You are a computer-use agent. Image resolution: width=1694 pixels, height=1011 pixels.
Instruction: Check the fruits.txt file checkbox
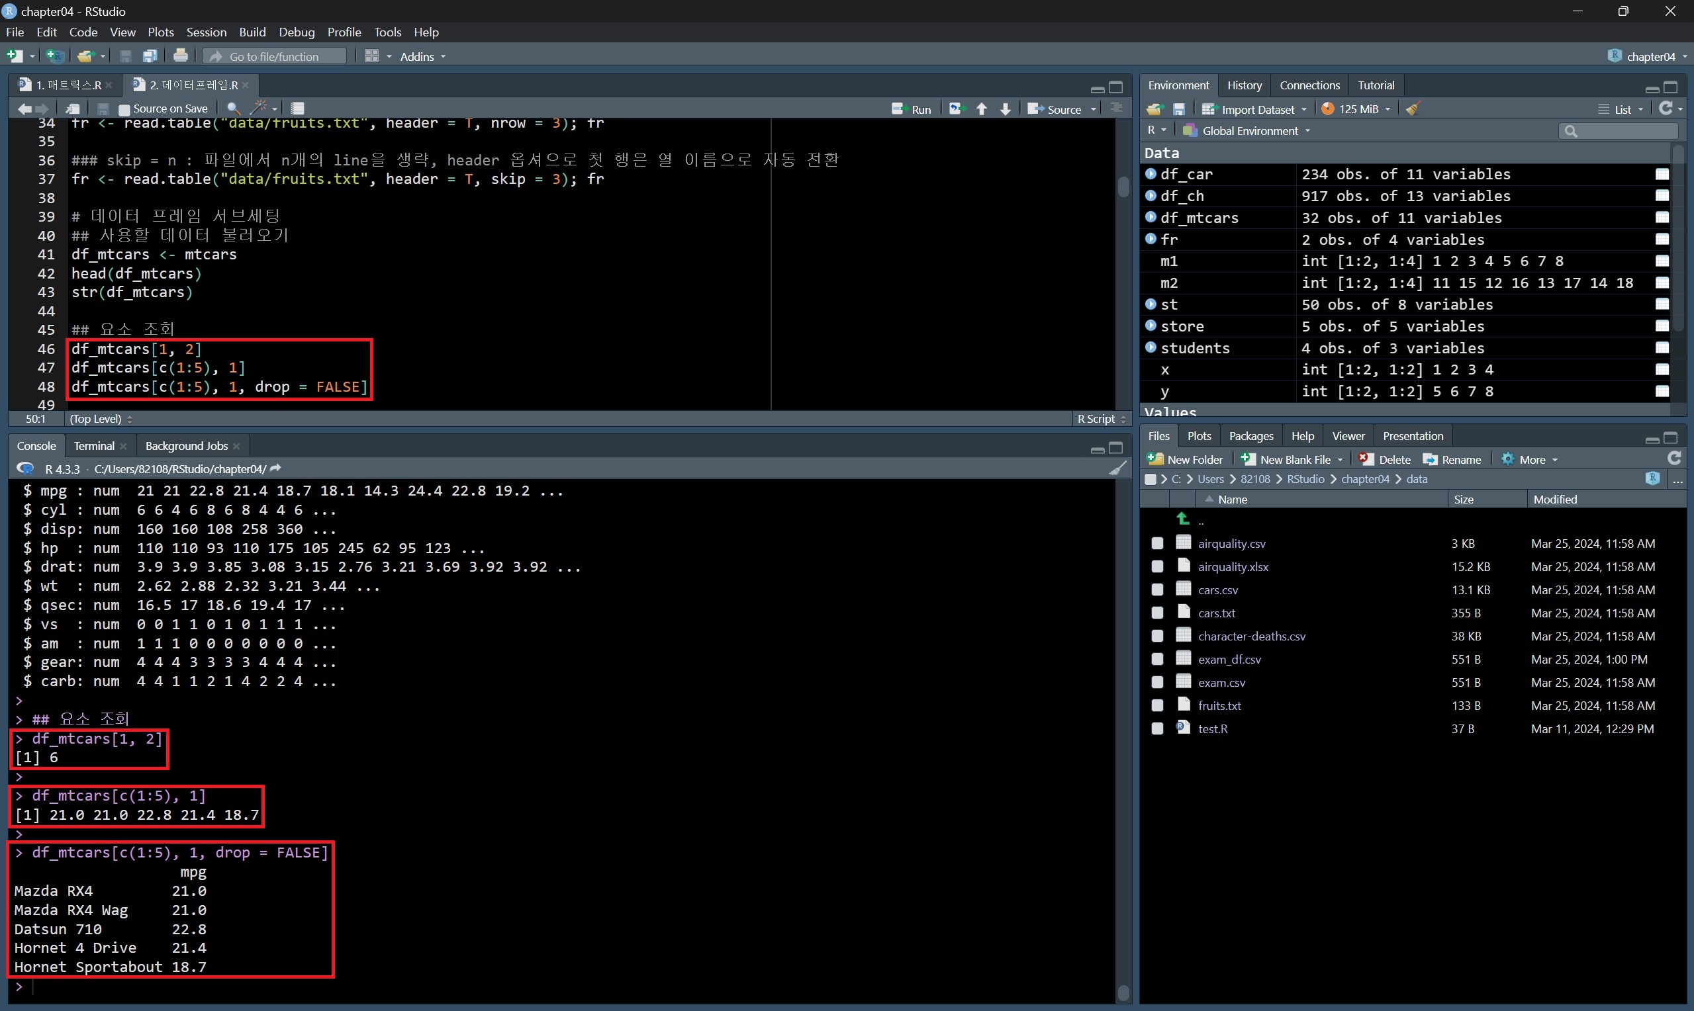click(1157, 706)
